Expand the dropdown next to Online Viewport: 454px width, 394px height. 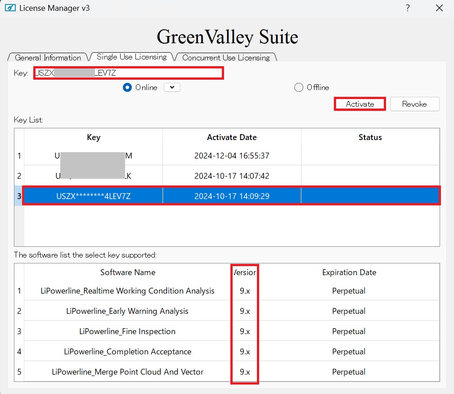[x=172, y=87]
